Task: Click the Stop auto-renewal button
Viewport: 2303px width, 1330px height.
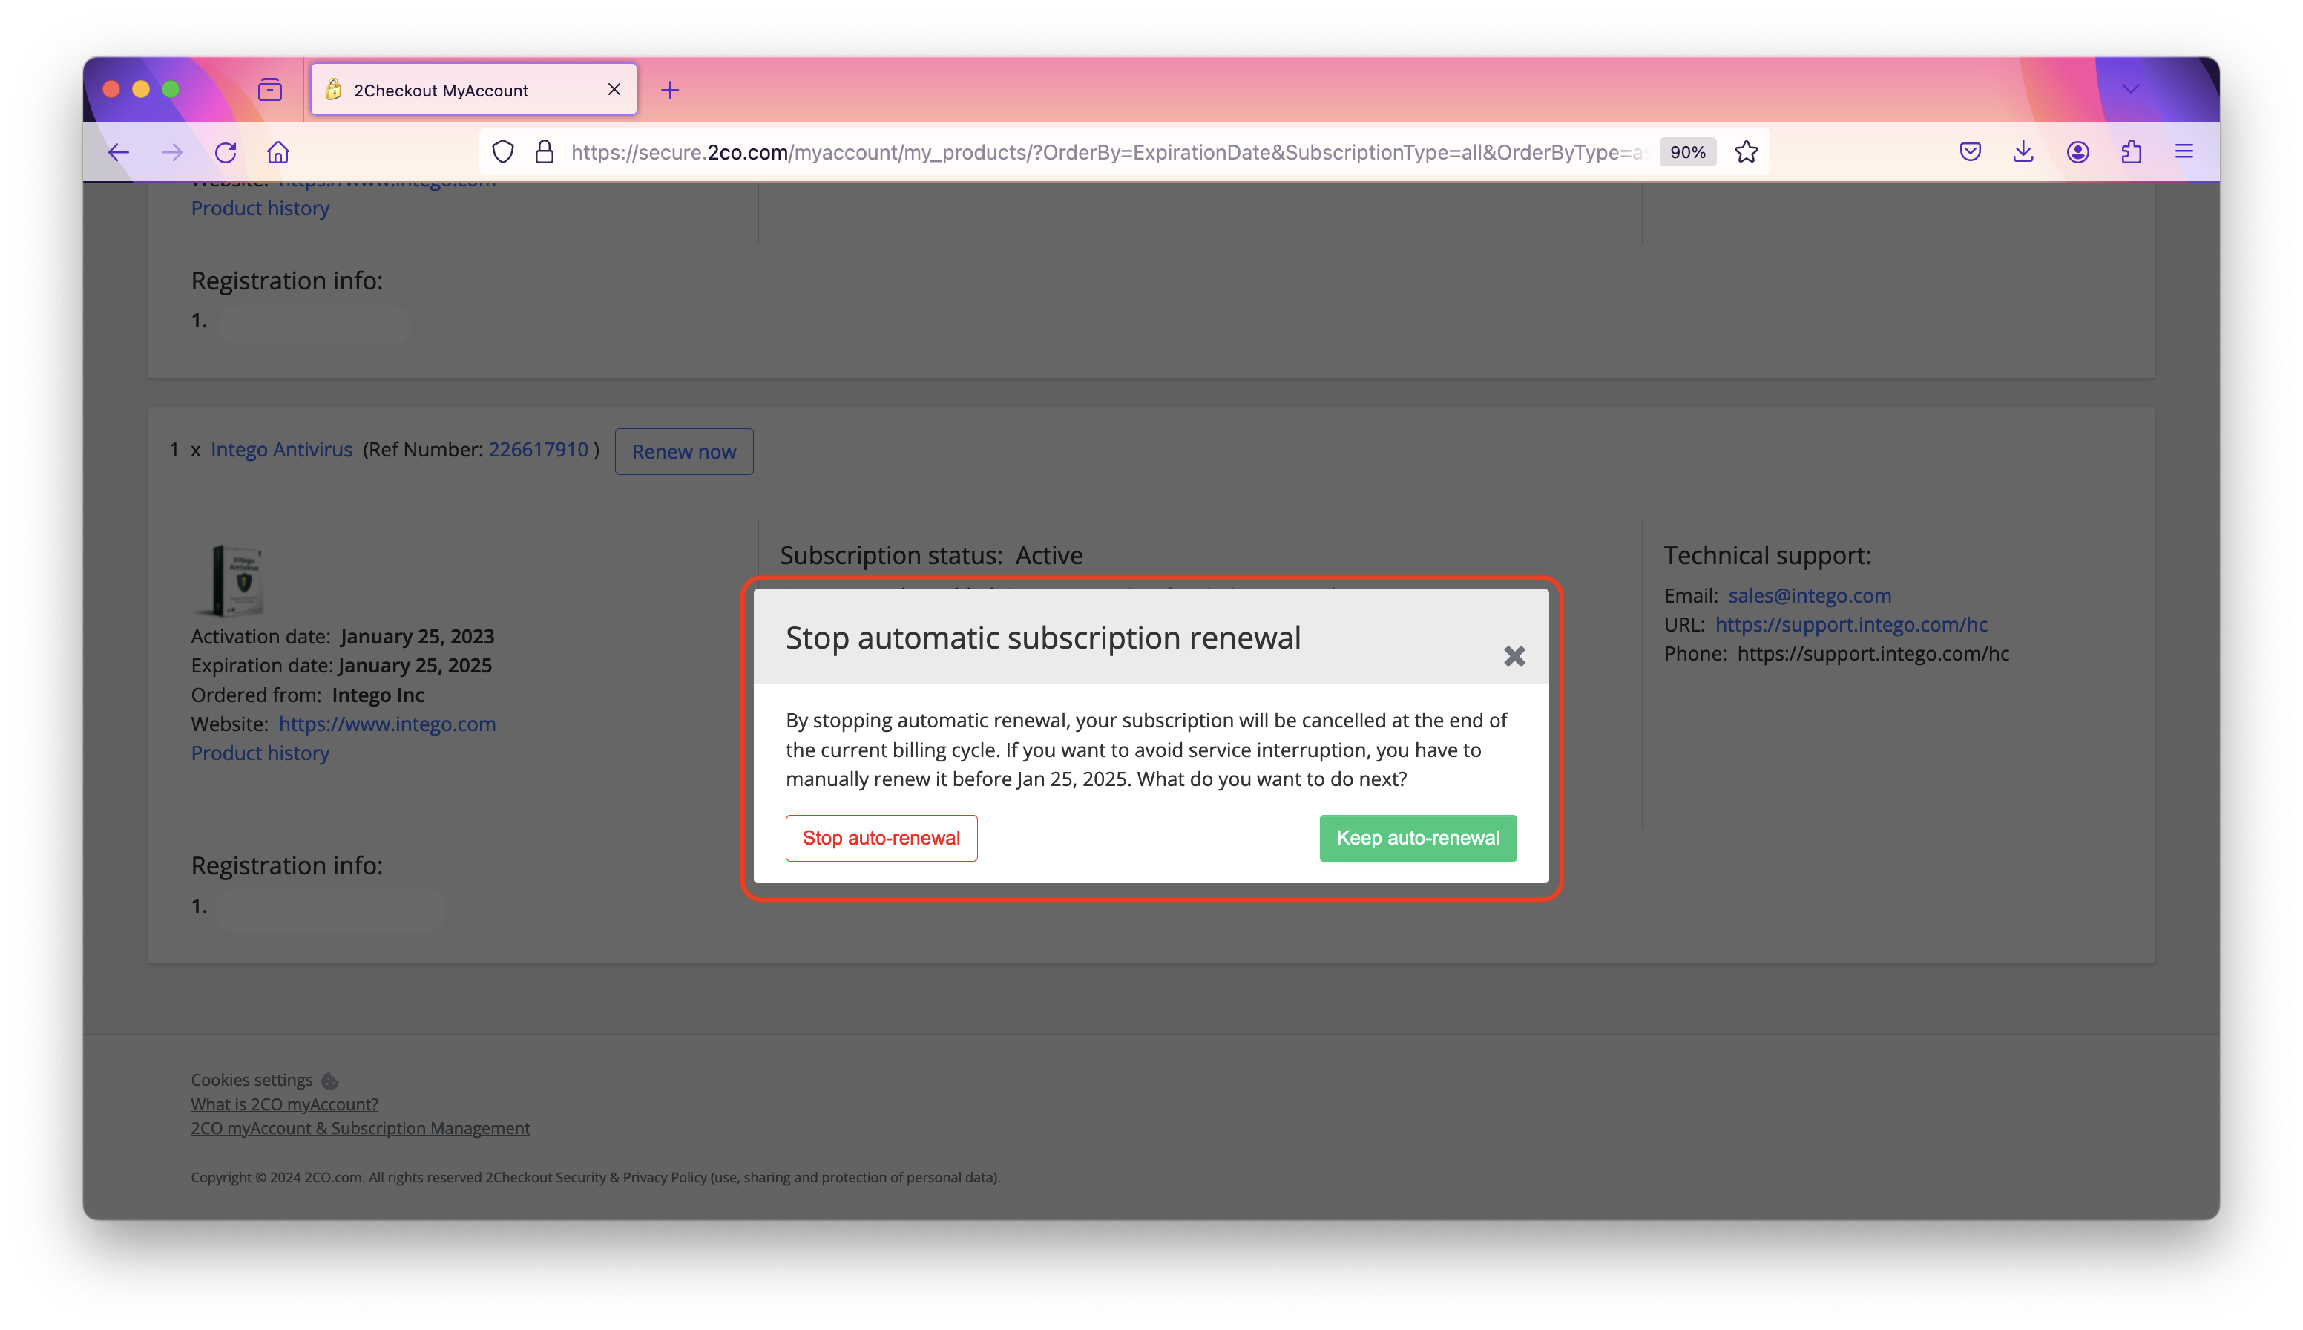Action: pyautogui.click(x=880, y=838)
